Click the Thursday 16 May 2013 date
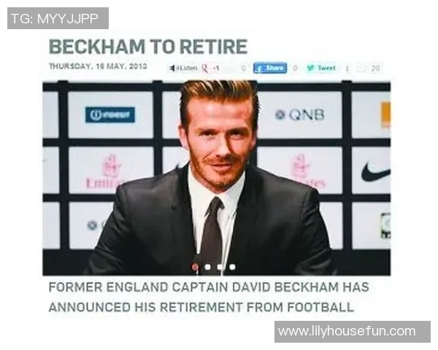438x350 pixels. click(x=98, y=66)
